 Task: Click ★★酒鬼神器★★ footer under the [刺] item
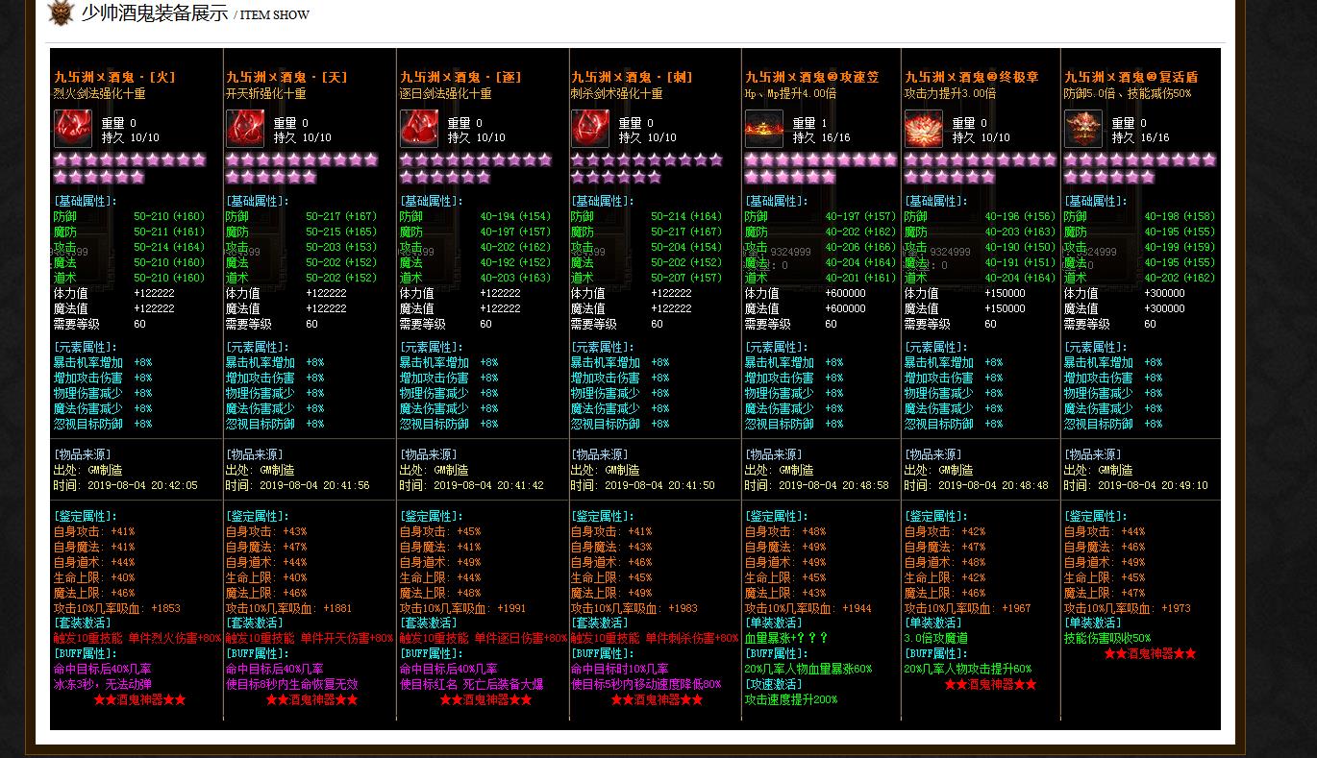657,700
